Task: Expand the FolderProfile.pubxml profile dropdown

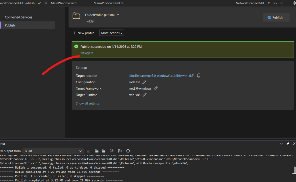Action: click(118, 15)
